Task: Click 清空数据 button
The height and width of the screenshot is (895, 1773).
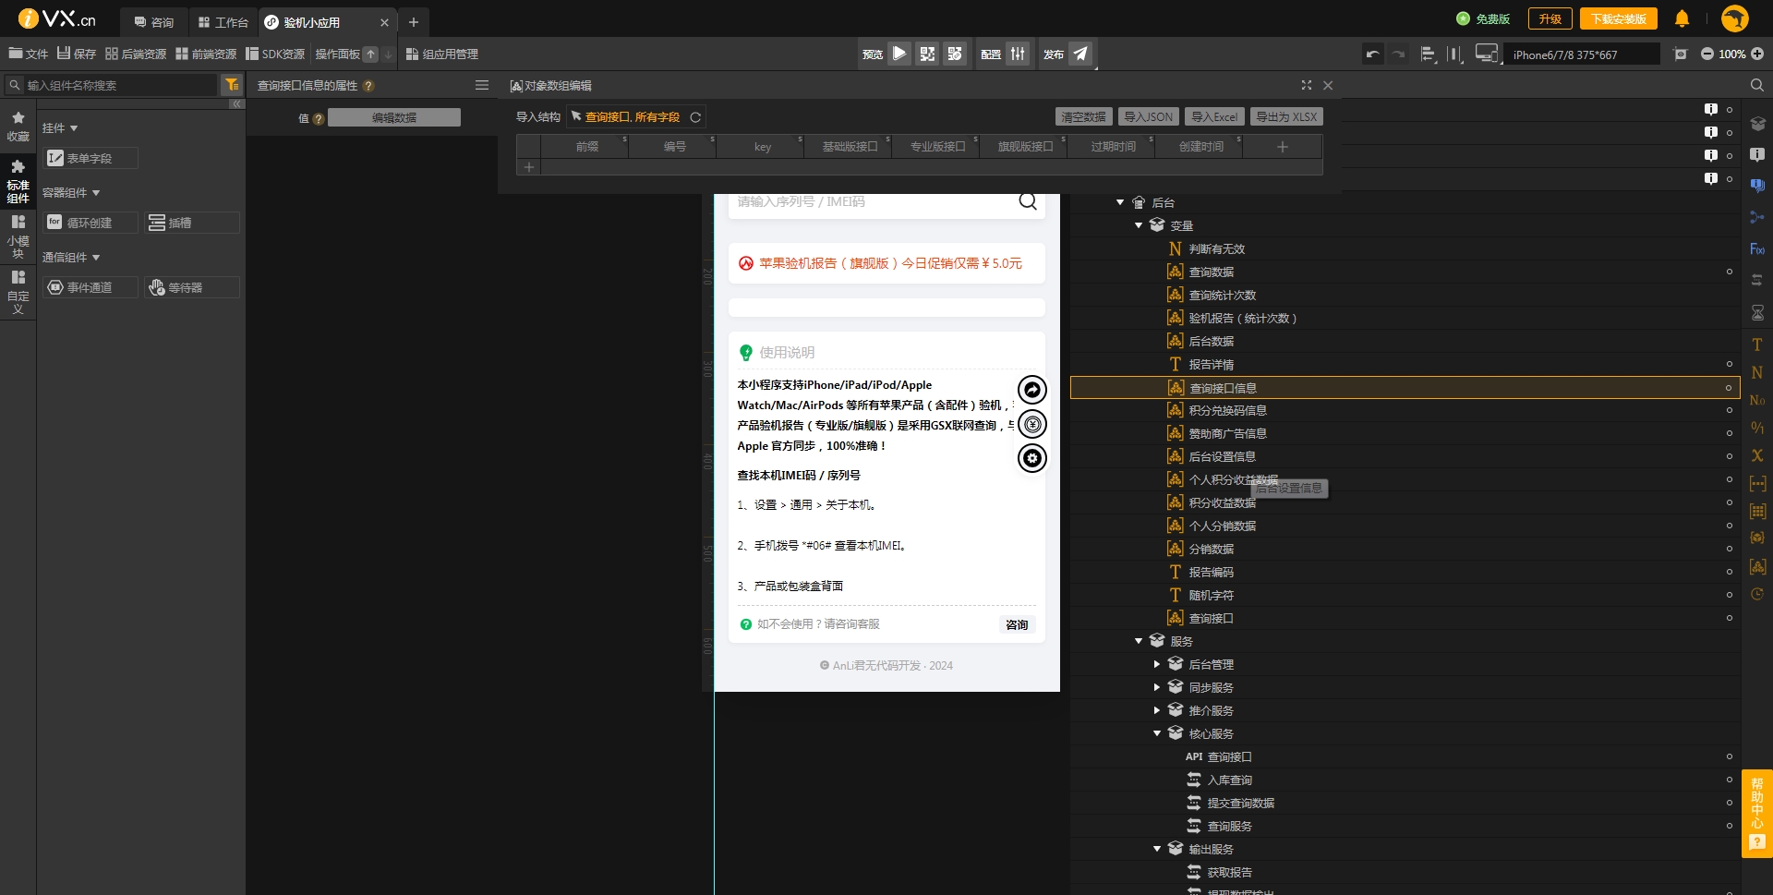Action: 1083,116
